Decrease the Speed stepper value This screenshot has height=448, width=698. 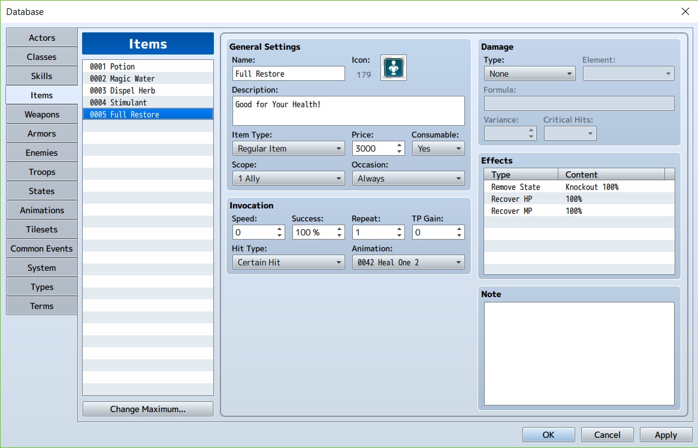(280, 235)
